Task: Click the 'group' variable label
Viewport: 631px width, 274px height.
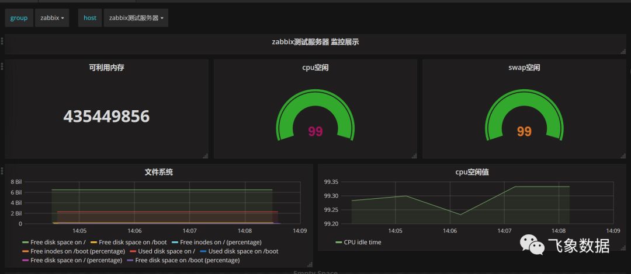Action: (x=19, y=17)
